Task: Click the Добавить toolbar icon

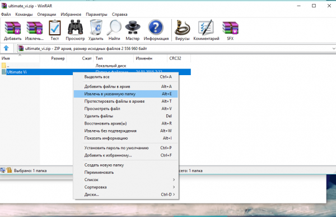Action: pos(13,30)
